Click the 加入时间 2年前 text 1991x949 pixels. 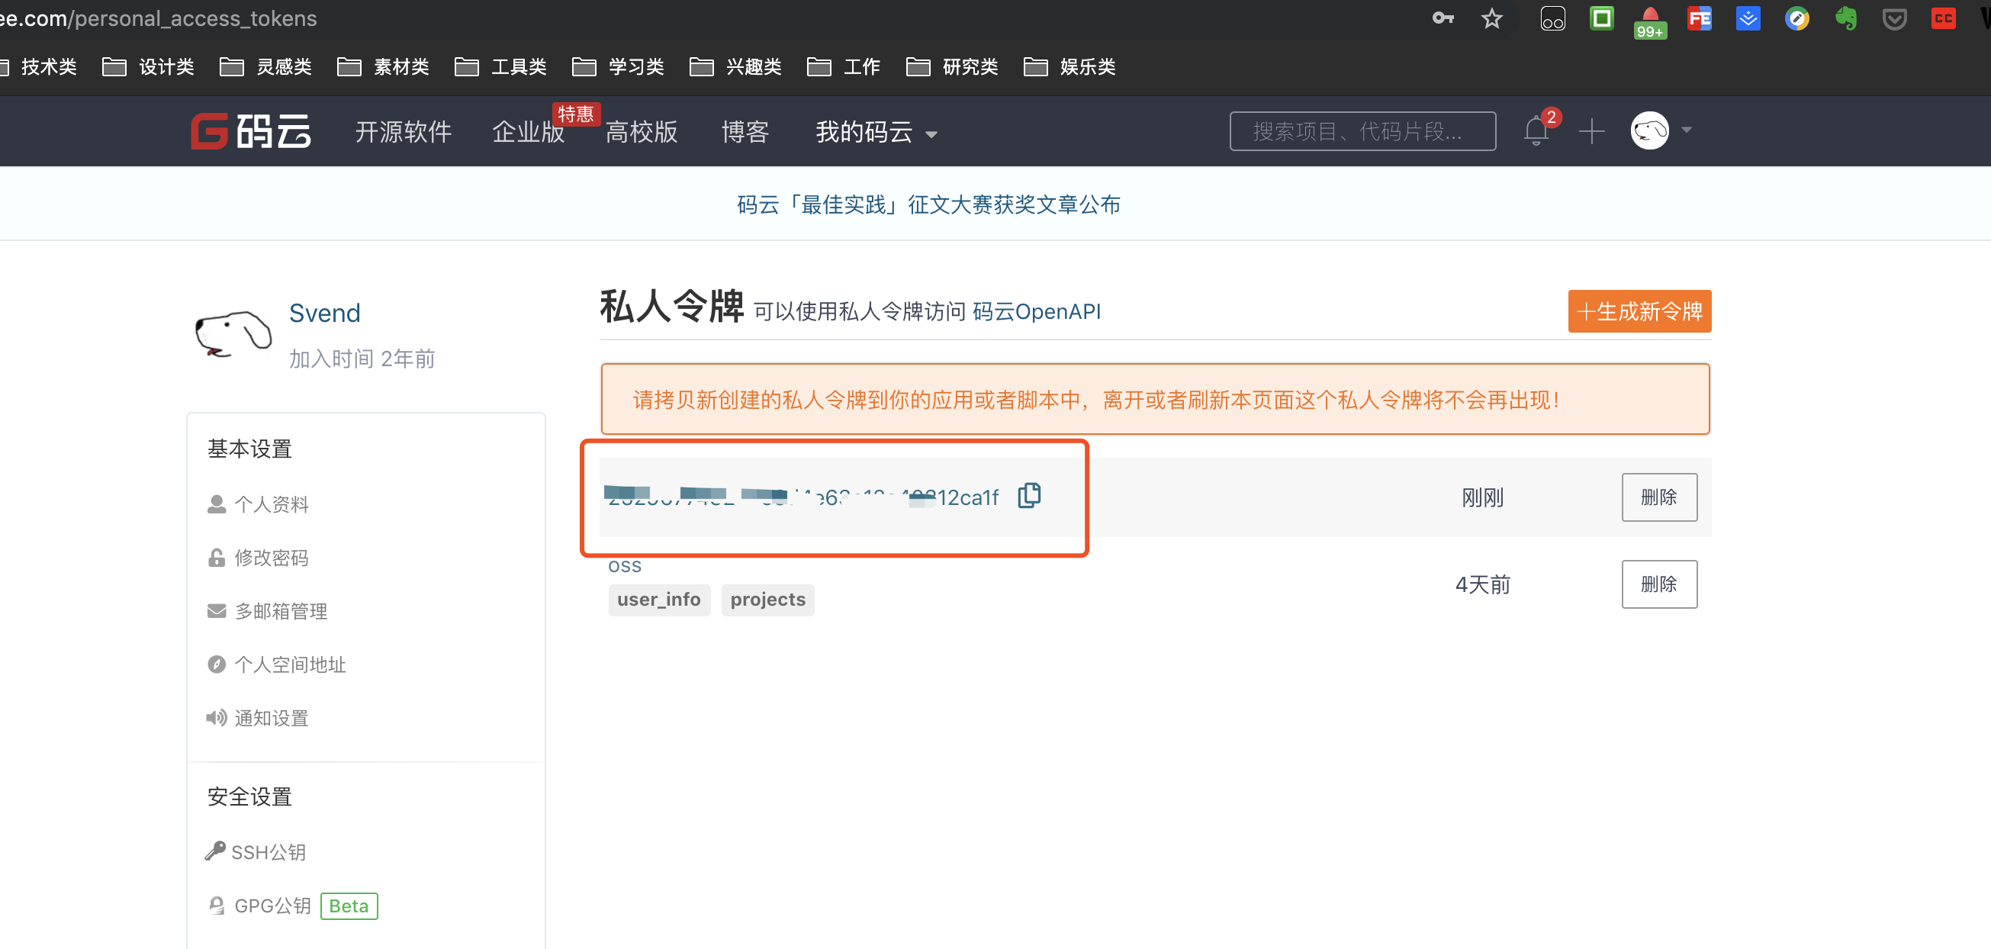coord(362,359)
